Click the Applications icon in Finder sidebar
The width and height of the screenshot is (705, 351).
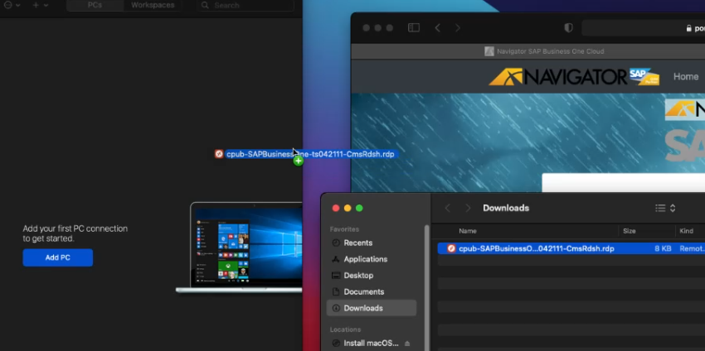pos(335,259)
